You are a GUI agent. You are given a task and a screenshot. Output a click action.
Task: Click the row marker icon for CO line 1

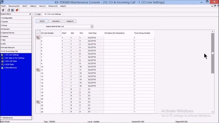click(x=38, y=38)
